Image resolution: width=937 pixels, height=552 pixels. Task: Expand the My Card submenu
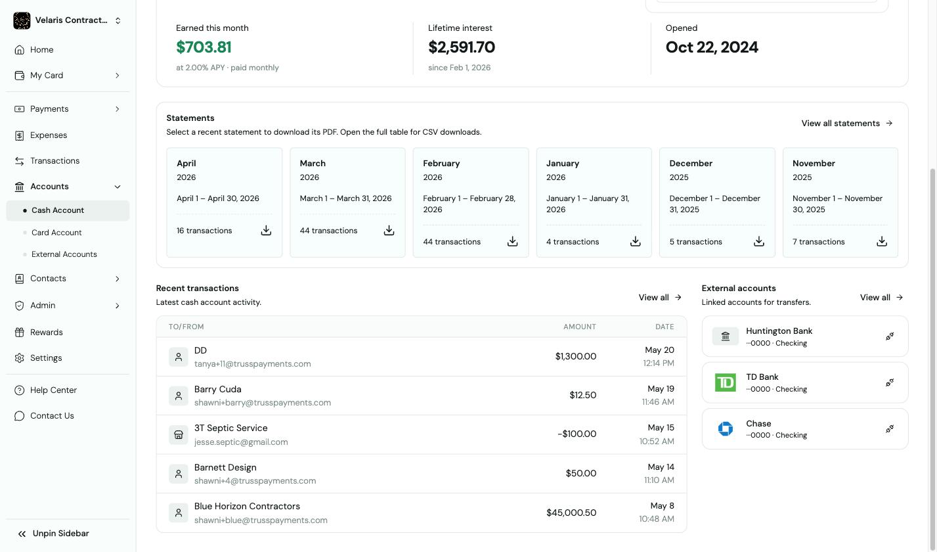pyautogui.click(x=118, y=76)
